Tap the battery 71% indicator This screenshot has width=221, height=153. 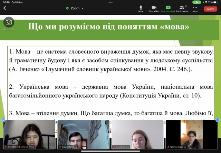click(213, 2)
